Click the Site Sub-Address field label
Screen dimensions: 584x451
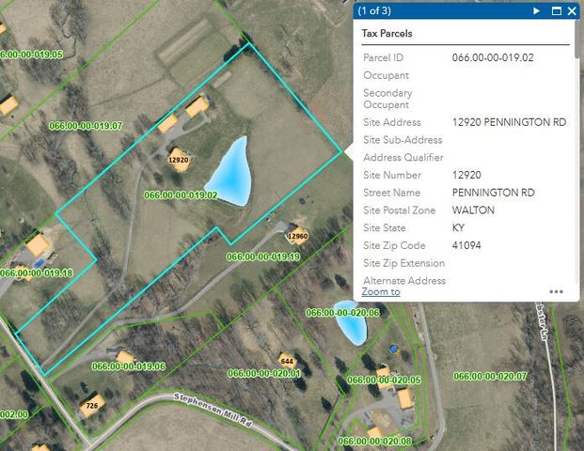coord(402,140)
